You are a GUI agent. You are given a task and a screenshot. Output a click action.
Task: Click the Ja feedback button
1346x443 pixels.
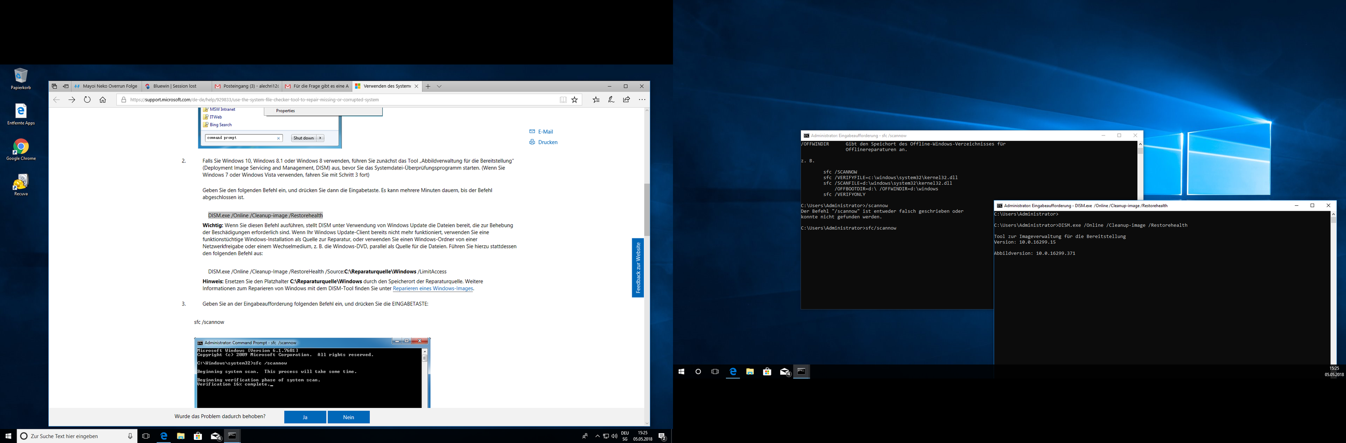[x=305, y=417]
